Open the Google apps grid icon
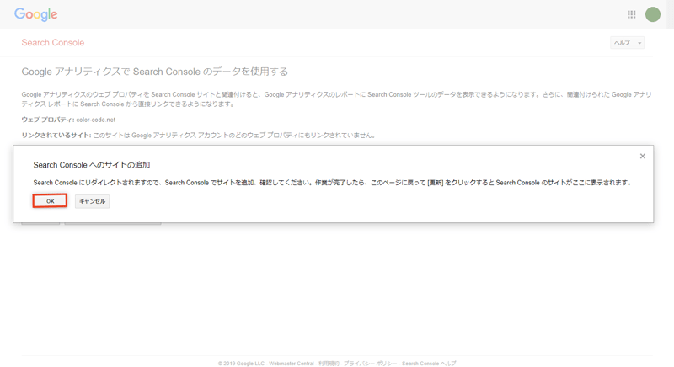This screenshot has height=367, width=674. tap(631, 14)
